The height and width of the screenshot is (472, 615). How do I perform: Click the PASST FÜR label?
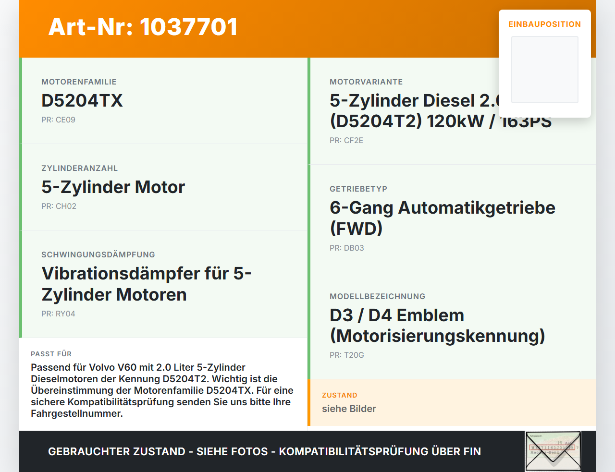pyautogui.click(x=51, y=354)
